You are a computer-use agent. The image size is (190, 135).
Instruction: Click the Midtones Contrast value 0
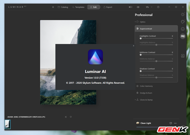click(x=172, y=52)
